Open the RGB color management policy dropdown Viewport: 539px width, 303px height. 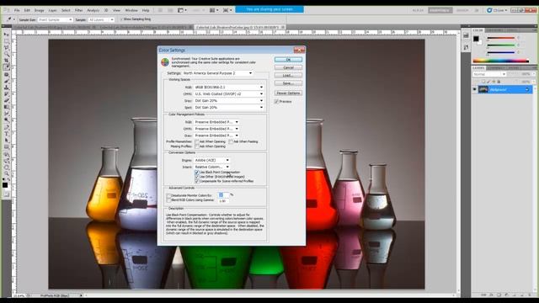coord(216,122)
